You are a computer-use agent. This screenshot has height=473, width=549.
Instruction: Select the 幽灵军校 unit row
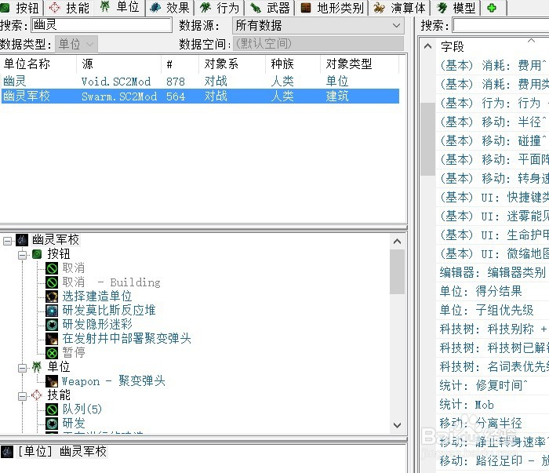(x=199, y=96)
